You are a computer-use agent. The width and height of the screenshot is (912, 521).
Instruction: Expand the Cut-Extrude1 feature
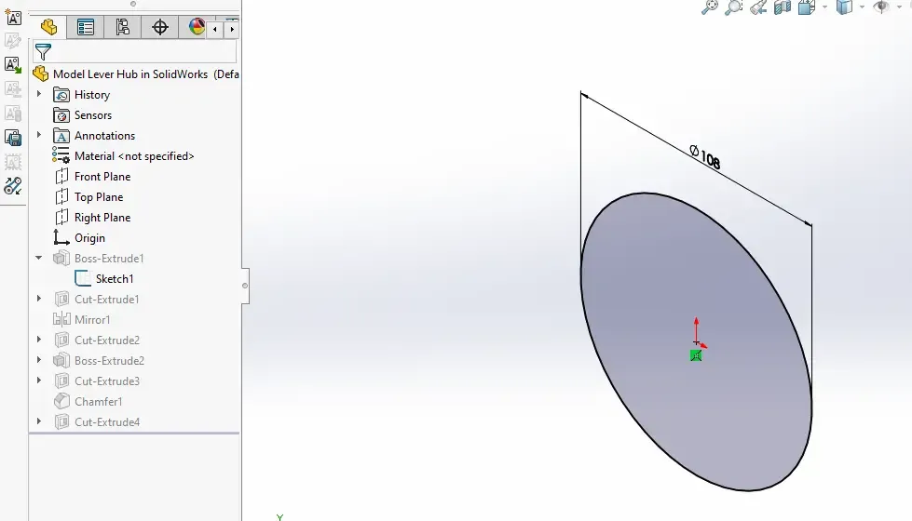[39, 299]
